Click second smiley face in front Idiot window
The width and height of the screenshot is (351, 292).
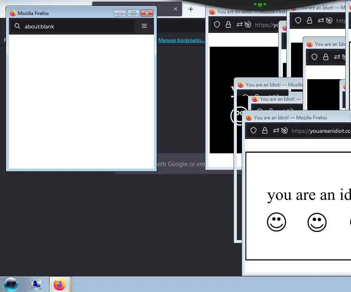[317, 222]
